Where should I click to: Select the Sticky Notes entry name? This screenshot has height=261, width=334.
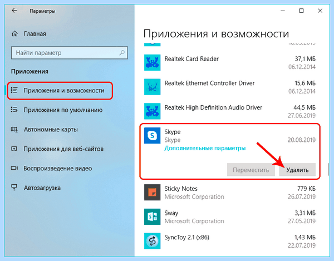click(x=181, y=189)
